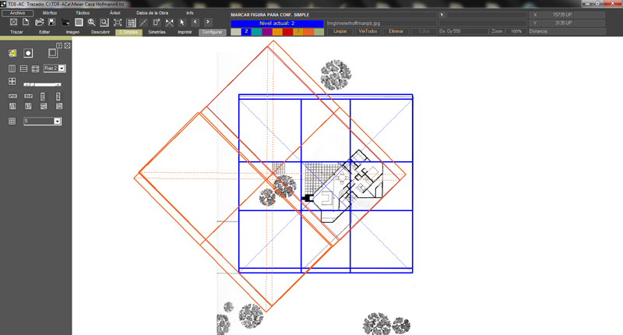Open the Info menu

click(x=190, y=13)
